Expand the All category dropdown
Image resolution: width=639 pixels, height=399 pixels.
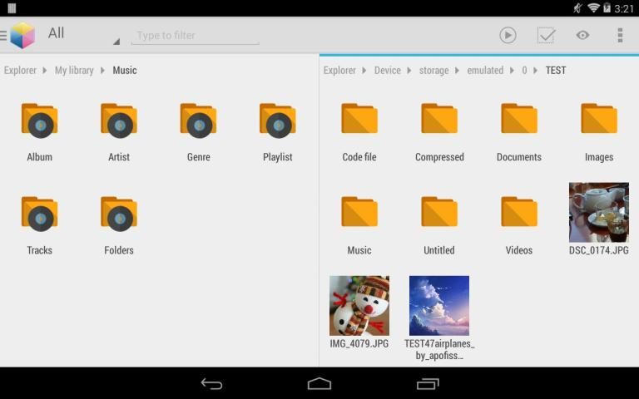[x=83, y=35]
